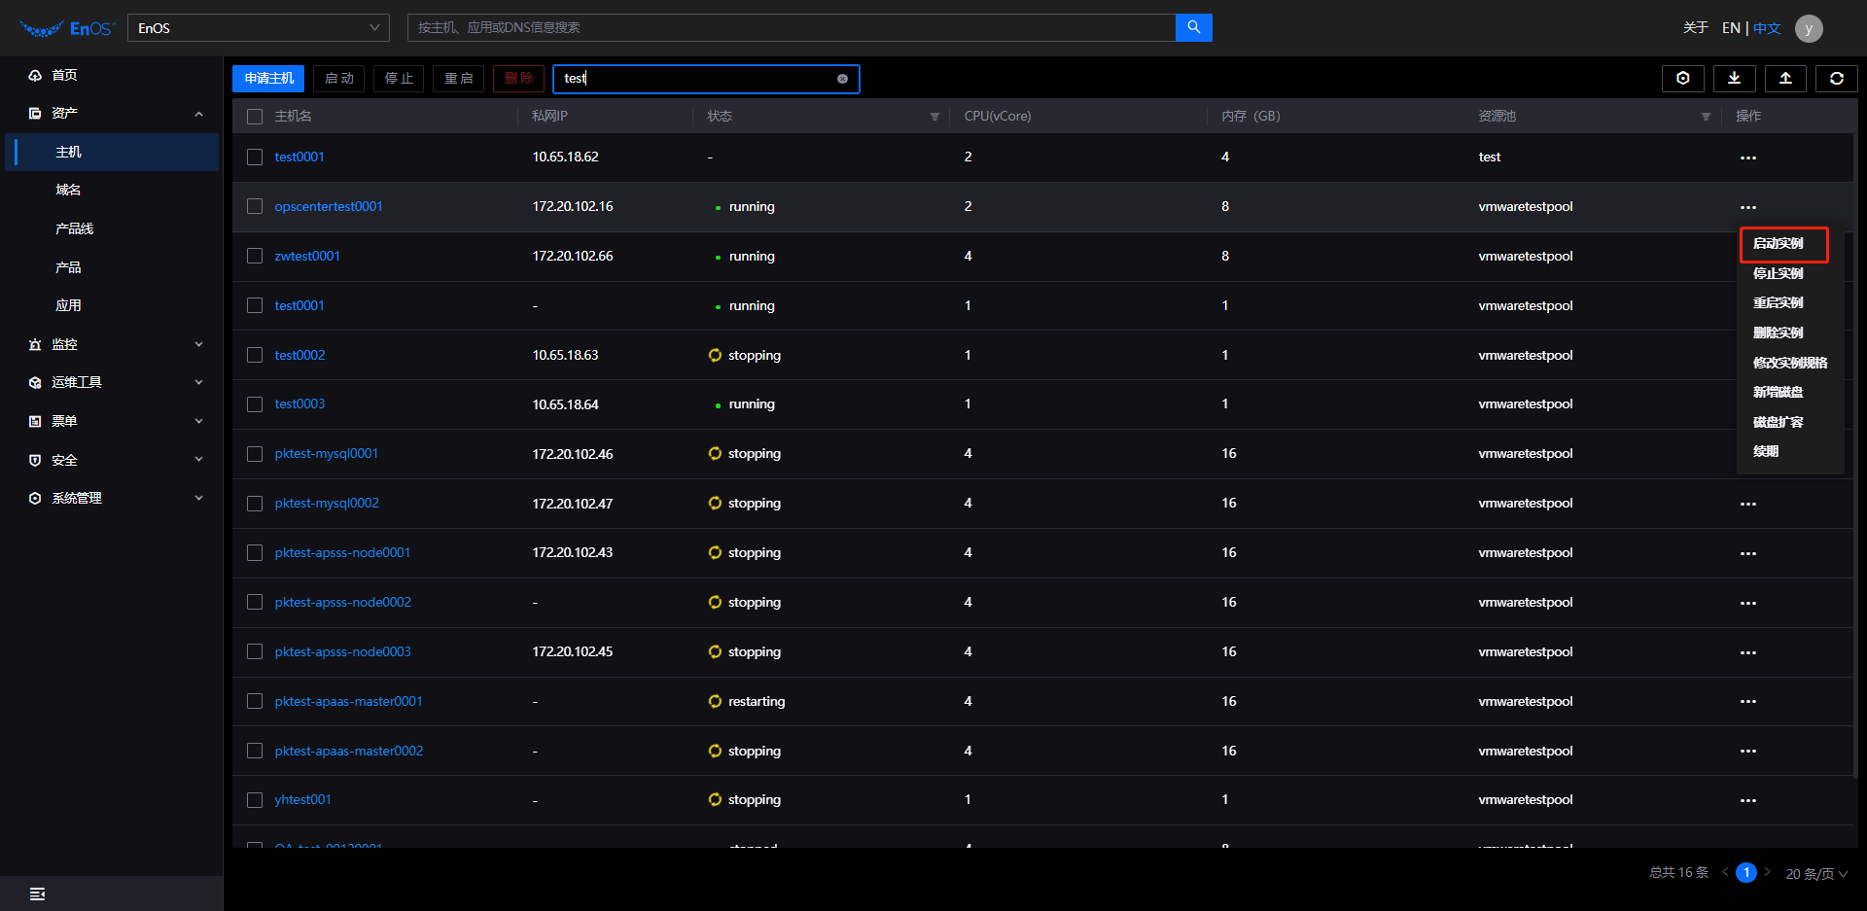The width and height of the screenshot is (1867, 911).
Task: Check the opscentertest0001 row
Action: click(x=255, y=206)
